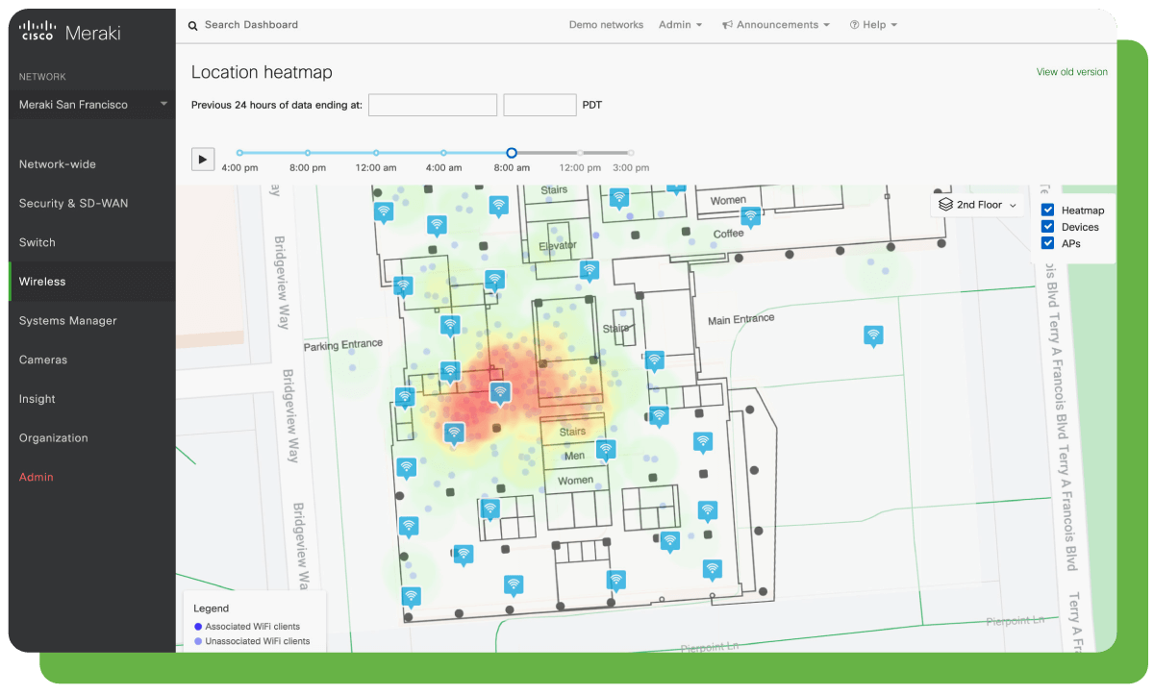This screenshot has width=1154, height=695.
Task: Jump the timeline to the 4:00 am marker
Action: coord(443,152)
